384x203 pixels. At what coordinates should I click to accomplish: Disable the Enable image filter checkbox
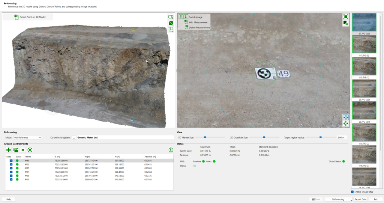[352, 192]
